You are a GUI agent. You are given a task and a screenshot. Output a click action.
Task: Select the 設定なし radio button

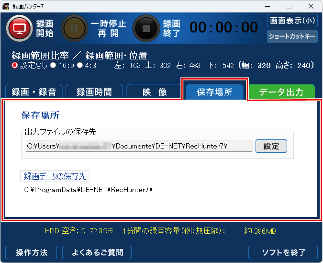tap(15, 66)
